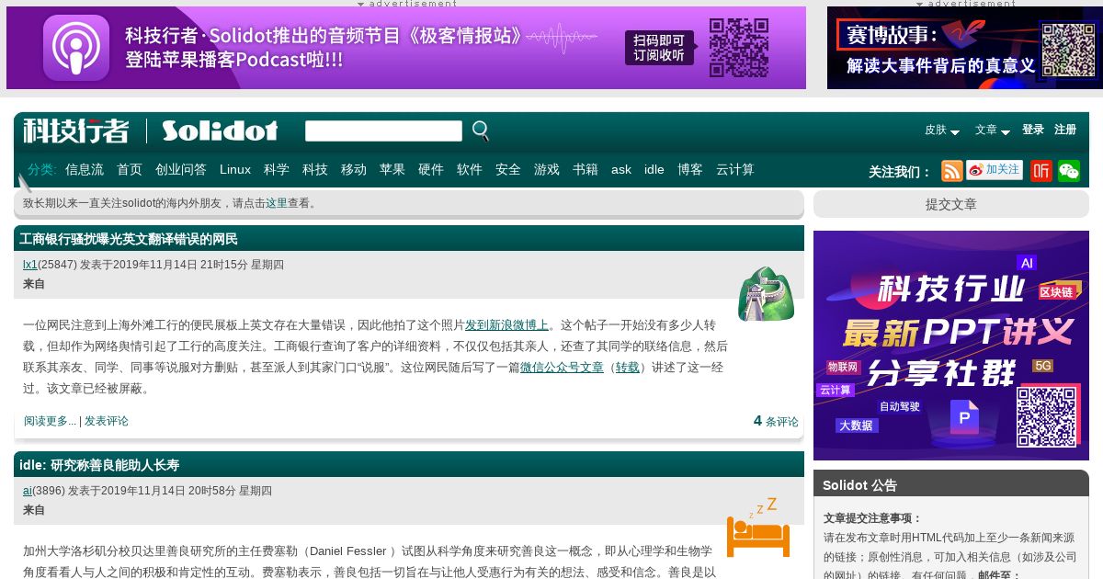Open the 科技行业 PPT讲义 sidebar ad

pyautogui.click(x=951, y=346)
